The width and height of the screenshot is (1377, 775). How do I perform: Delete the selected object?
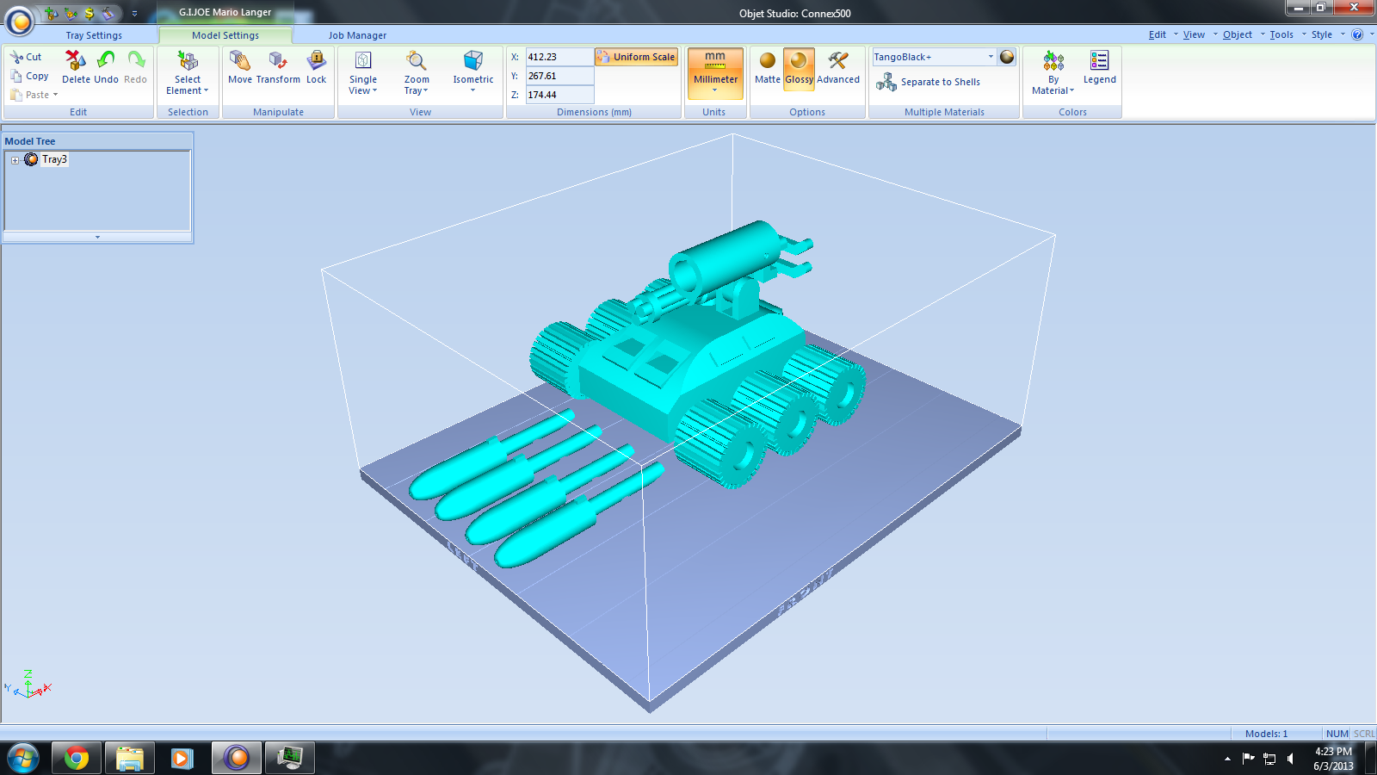click(76, 67)
